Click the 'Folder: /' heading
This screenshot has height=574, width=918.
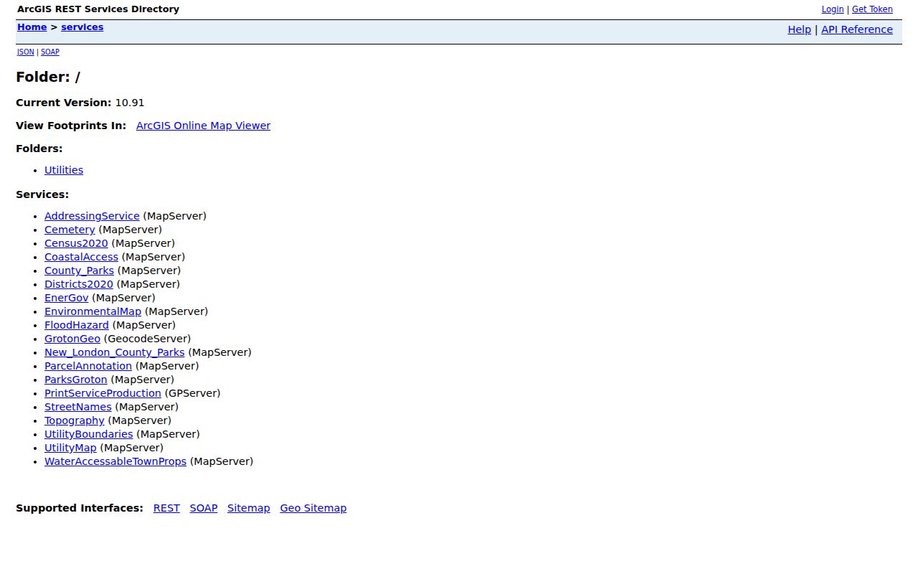(x=48, y=77)
